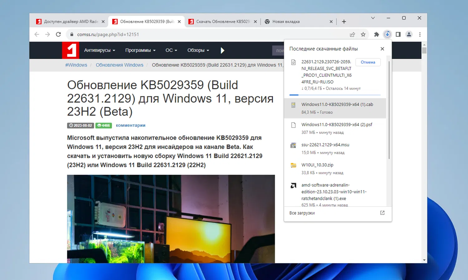468x280 pixels.
Task: Open the Chrome three-dot menu
Action: click(x=420, y=35)
